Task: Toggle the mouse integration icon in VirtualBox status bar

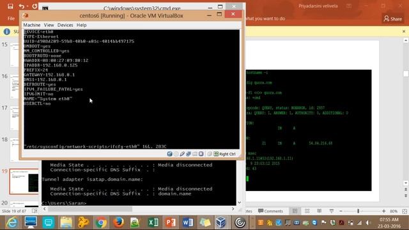Action: click(210, 154)
